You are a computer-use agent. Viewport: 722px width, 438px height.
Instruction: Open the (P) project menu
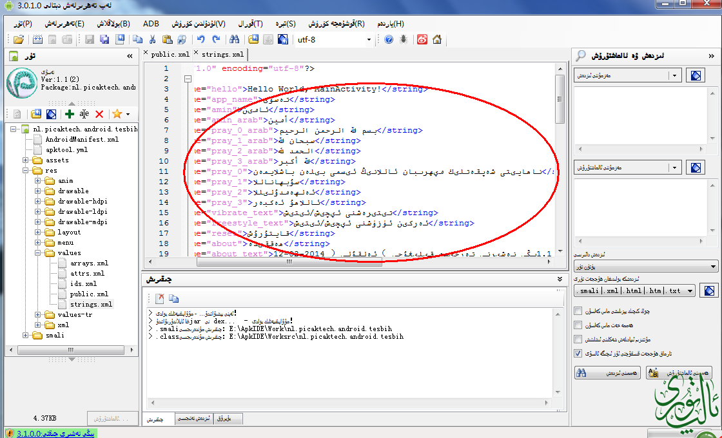(23, 23)
